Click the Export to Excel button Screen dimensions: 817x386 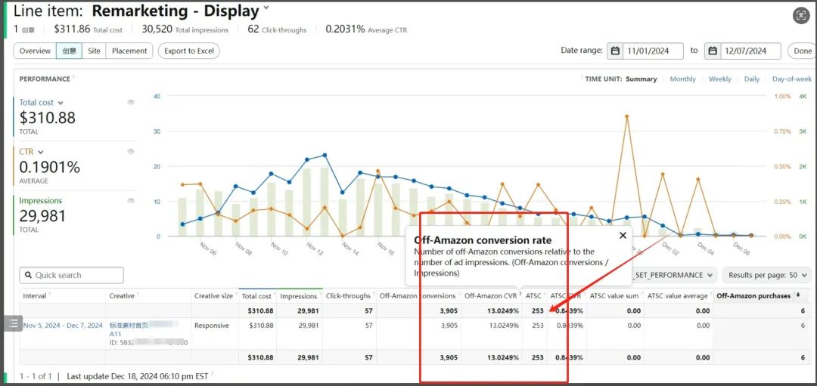tap(189, 51)
